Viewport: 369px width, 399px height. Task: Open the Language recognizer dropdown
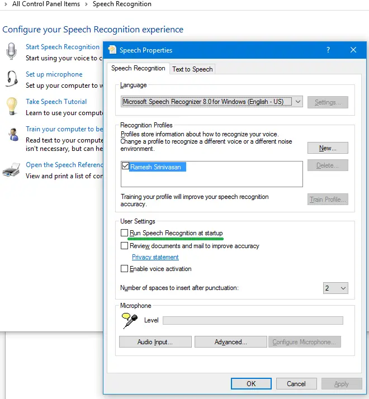pos(212,102)
